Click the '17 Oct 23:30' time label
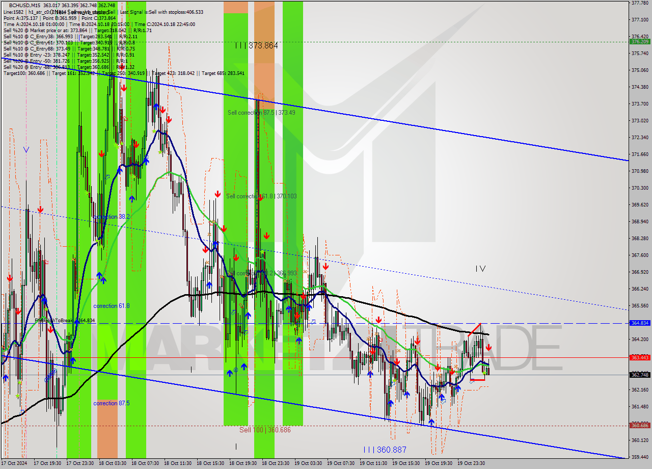Screen dimensions: 652x469 [79, 463]
